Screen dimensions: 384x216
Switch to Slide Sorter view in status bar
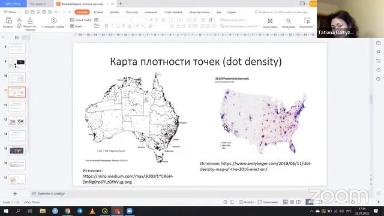[292, 202]
